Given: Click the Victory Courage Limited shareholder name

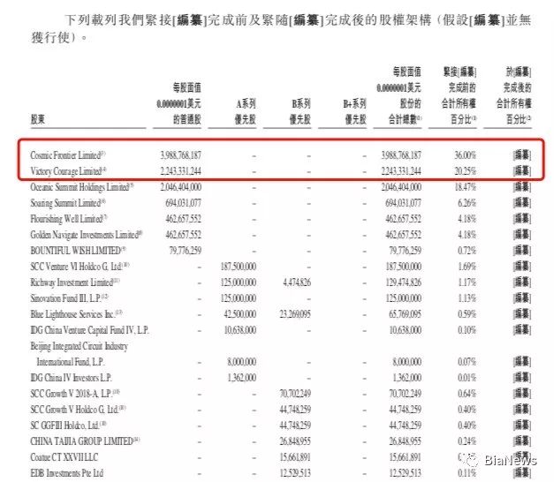Looking at the screenshot, I should coord(68,171).
